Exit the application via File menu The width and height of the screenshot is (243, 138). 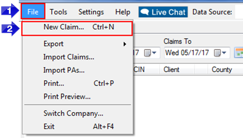[x=77, y=127]
